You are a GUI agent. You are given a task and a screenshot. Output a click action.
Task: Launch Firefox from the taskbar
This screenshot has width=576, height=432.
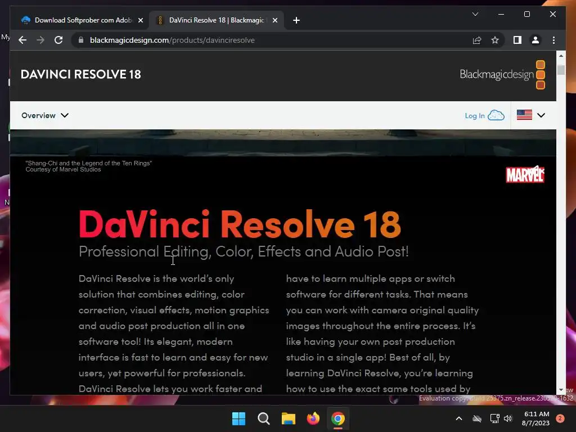click(x=313, y=418)
